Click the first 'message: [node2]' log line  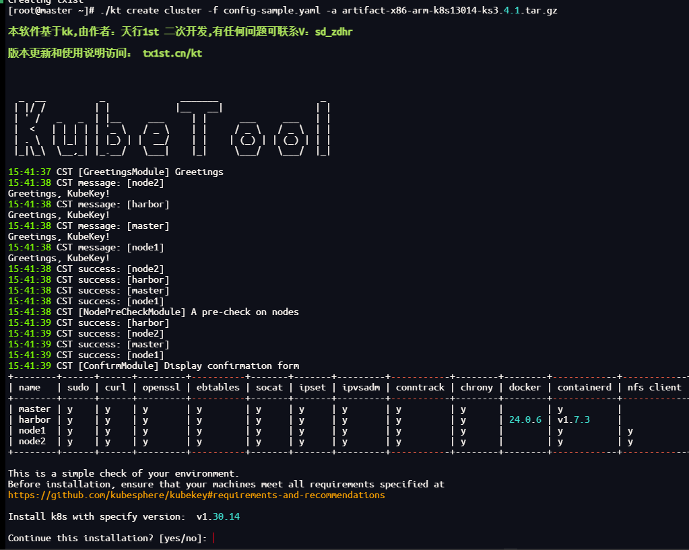click(86, 182)
